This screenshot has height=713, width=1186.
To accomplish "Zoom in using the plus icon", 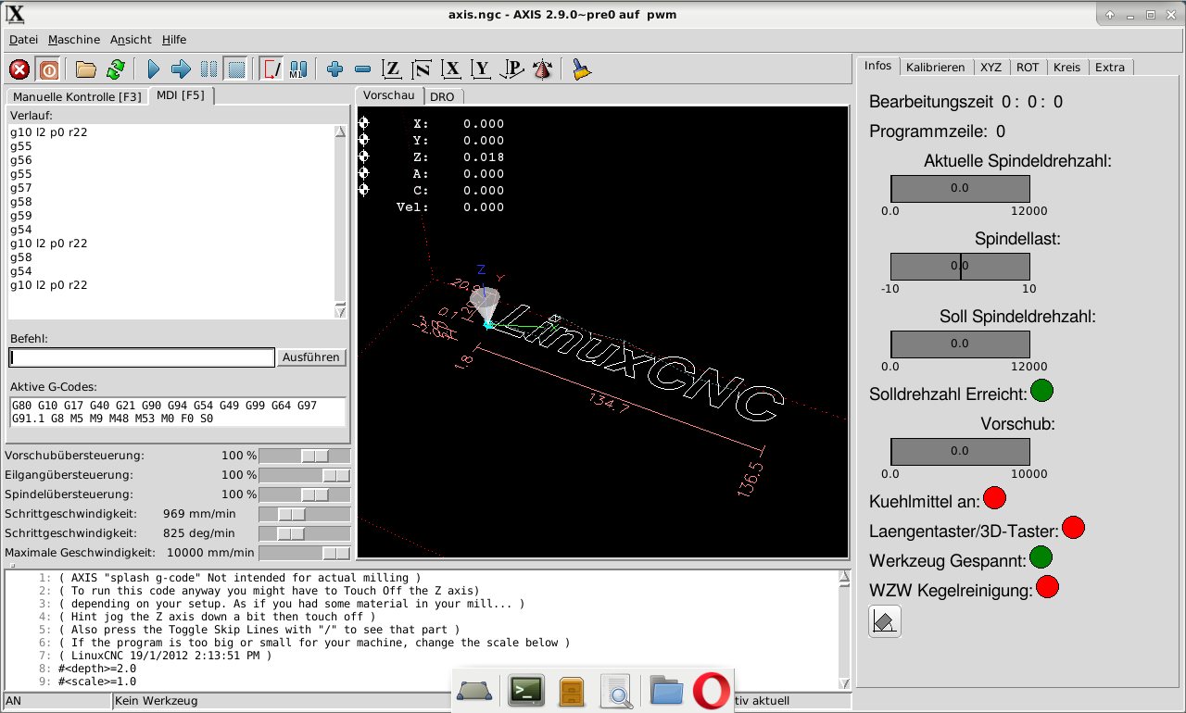I will (x=335, y=69).
